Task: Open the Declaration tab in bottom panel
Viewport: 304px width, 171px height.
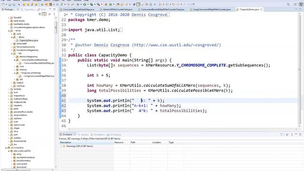Action: point(98,134)
